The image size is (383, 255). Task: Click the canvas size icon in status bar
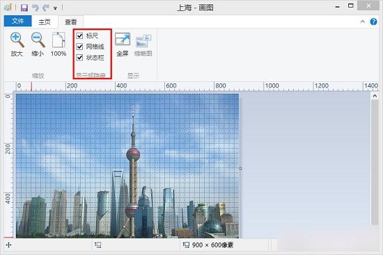click(x=186, y=245)
